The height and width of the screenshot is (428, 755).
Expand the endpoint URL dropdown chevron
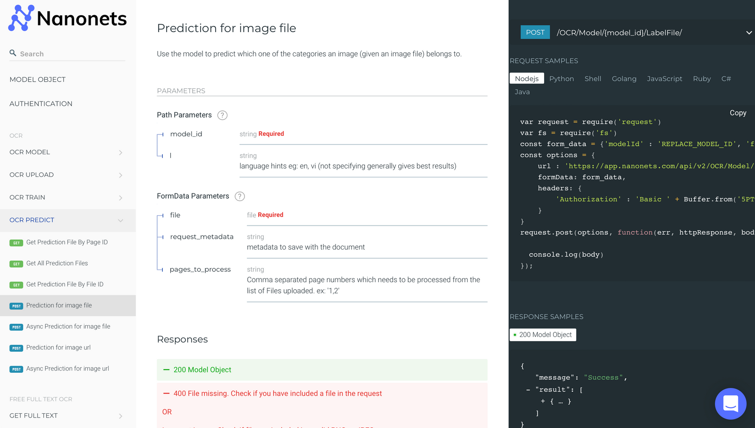(x=748, y=33)
